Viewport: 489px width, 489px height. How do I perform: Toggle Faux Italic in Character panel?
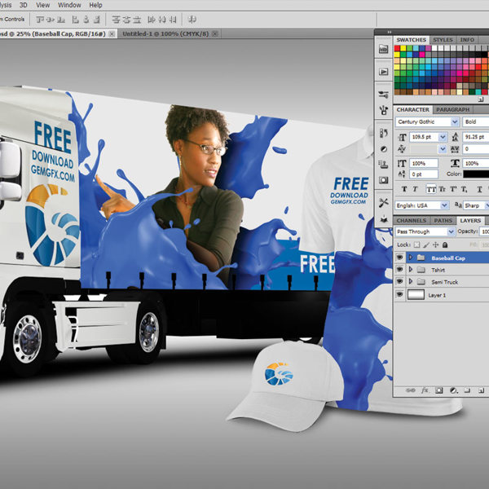coord(415,189)
